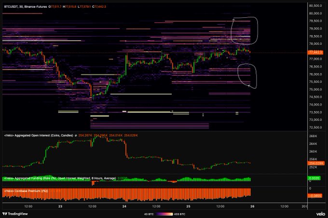Viewport: 328px width, 218px height.
Task: Click the high value H77,515.8
Action: pos(69,7)
